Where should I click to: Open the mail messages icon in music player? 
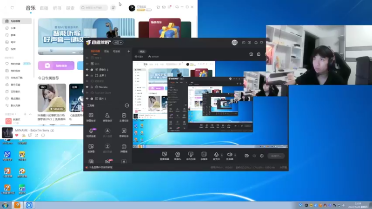click(164, 7)
